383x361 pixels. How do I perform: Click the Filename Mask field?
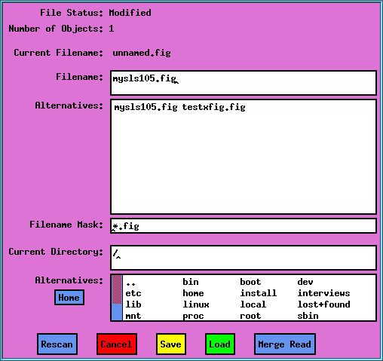pos(244,226)
